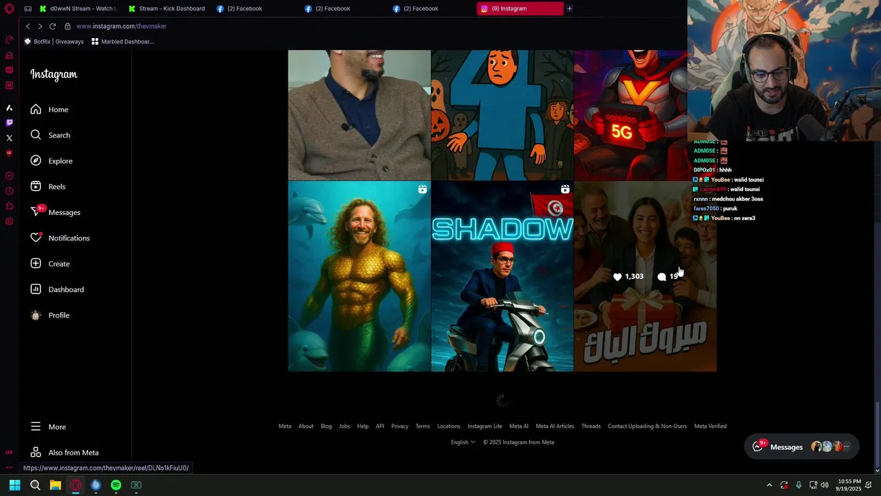Open the 10:55 PM clock calendar

pyautogui.click(x=848, y=485)
